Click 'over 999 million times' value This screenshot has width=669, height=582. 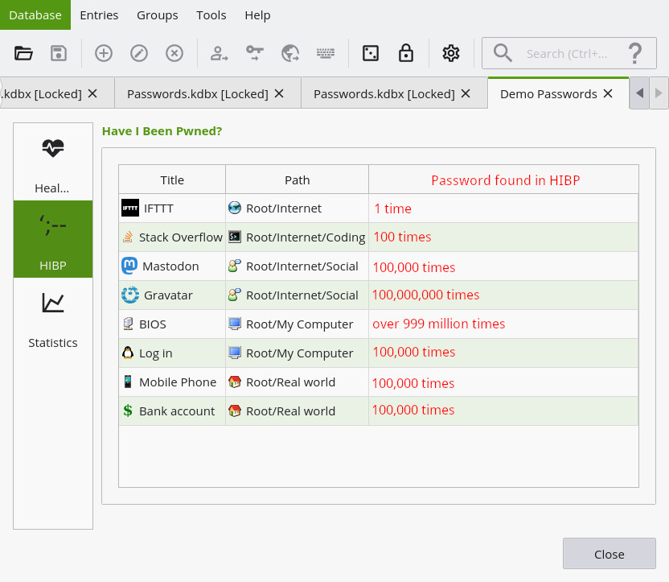[438, 324]
